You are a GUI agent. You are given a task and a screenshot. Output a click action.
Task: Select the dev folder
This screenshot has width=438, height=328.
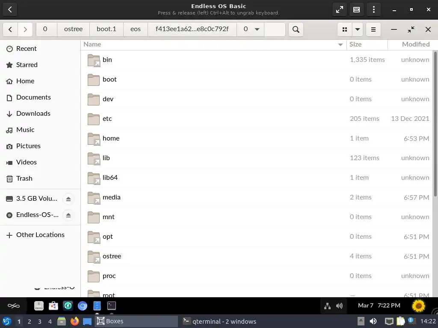click(x=257, y=99)
